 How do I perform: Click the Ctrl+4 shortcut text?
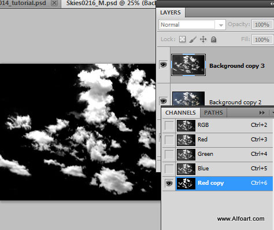point(259,154)
